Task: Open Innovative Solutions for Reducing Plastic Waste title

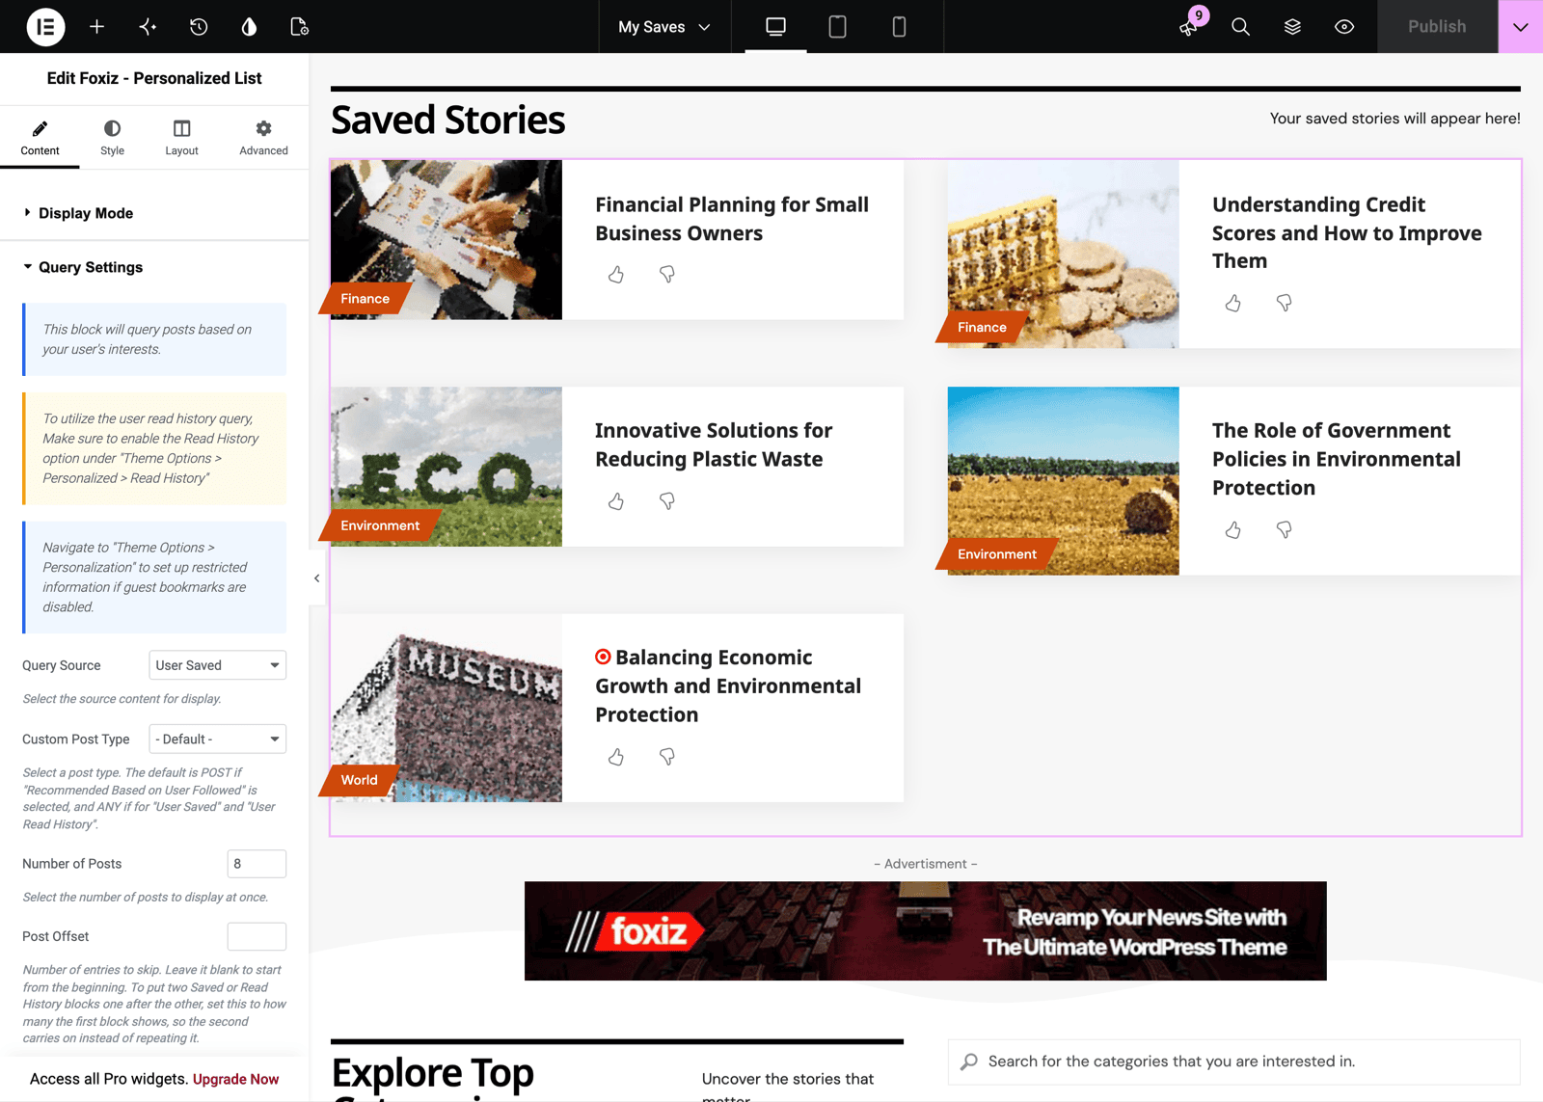Action: coord(714,444)
